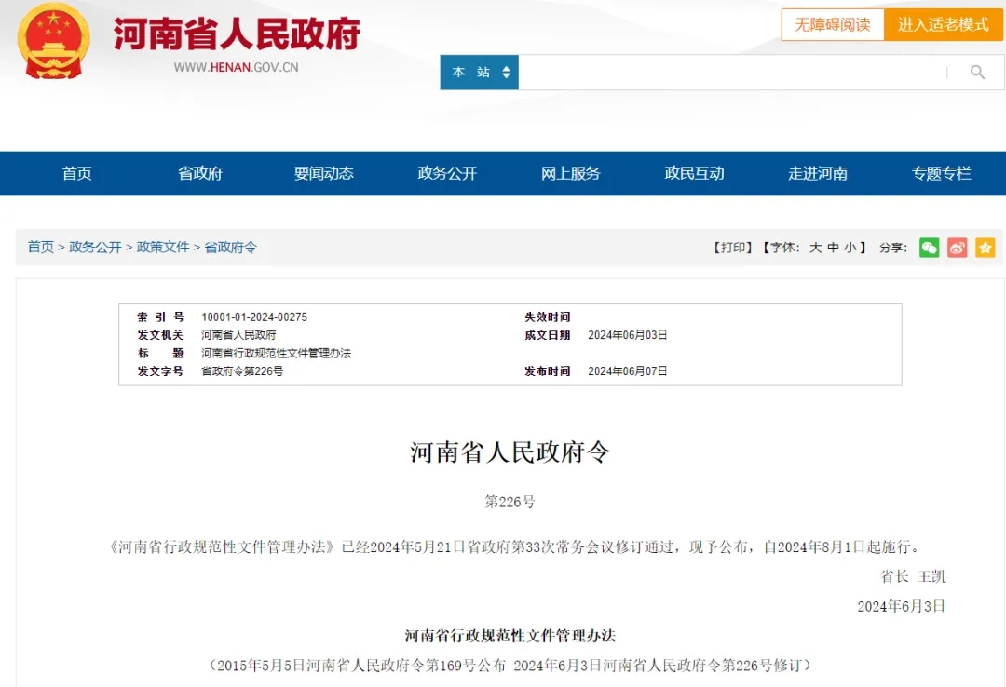Click inside the site search field
This screenshot has width=1006, height=687.
point(731,72)
